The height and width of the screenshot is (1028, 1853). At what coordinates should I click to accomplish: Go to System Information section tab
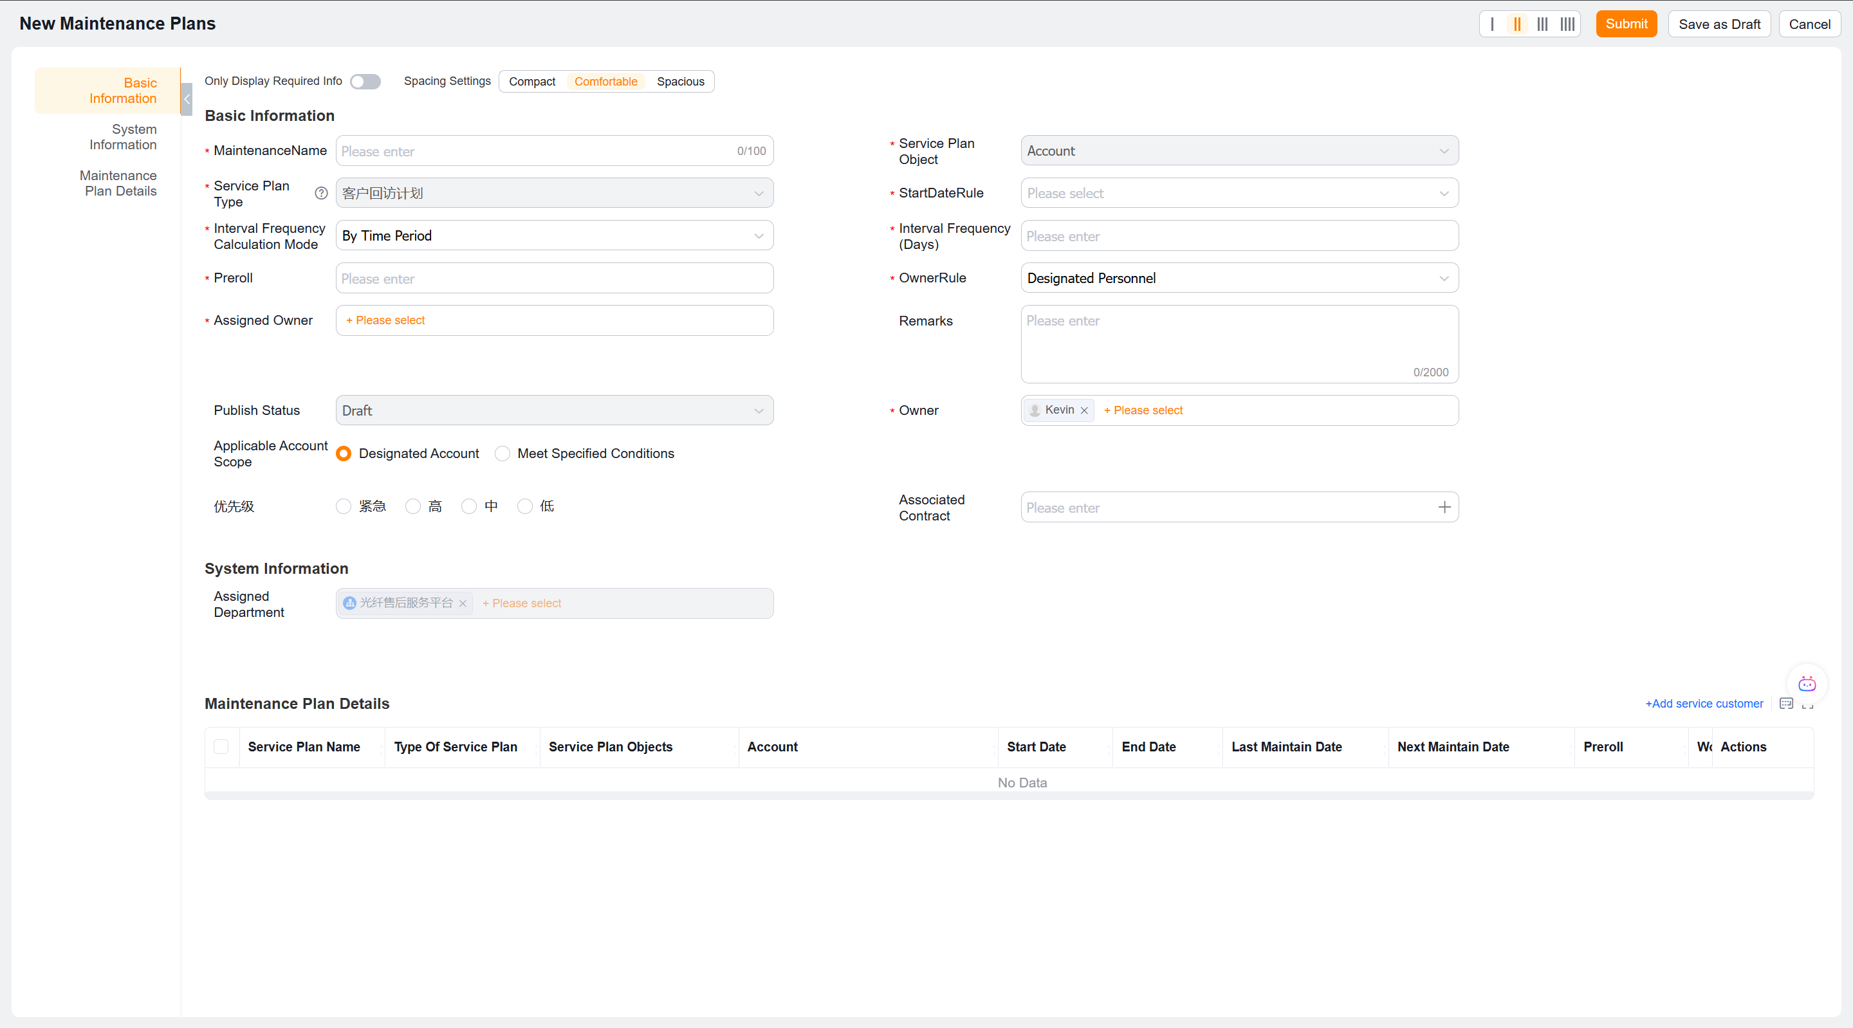coord(107,136)
